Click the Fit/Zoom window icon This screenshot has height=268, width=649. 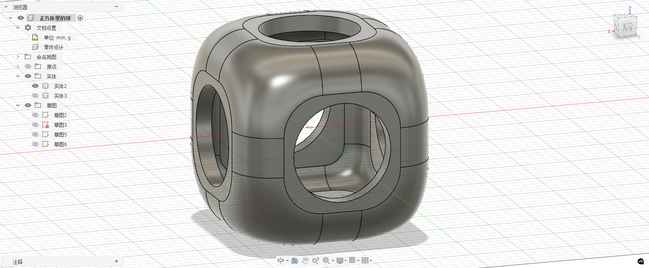coord(326,260)
